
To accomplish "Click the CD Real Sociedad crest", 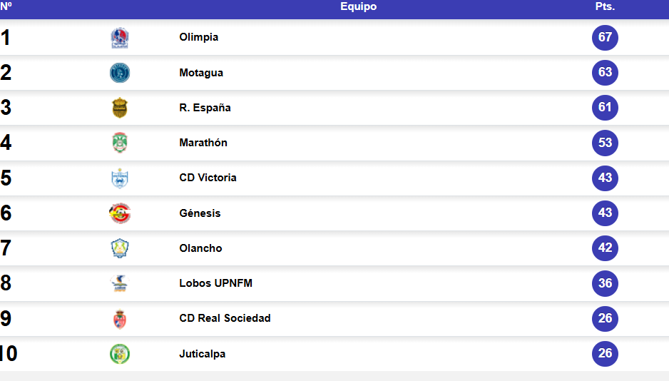I will click(x=120, y=318).
